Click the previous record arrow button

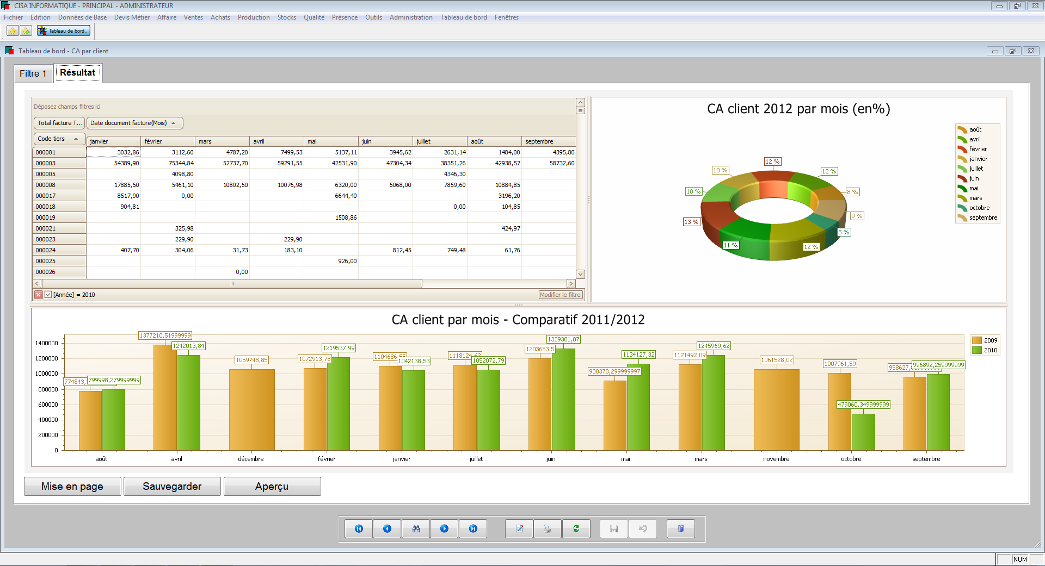387,528
